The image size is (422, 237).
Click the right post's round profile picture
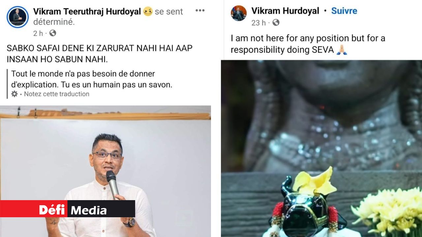click(239, 13)
